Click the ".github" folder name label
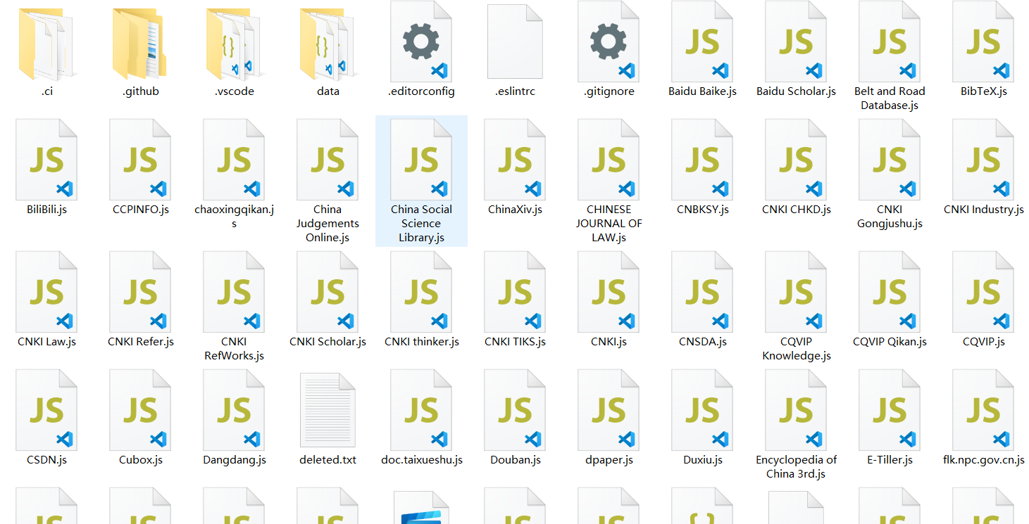The width and height of the screenshot is (1029, 524). click(140, 91)
